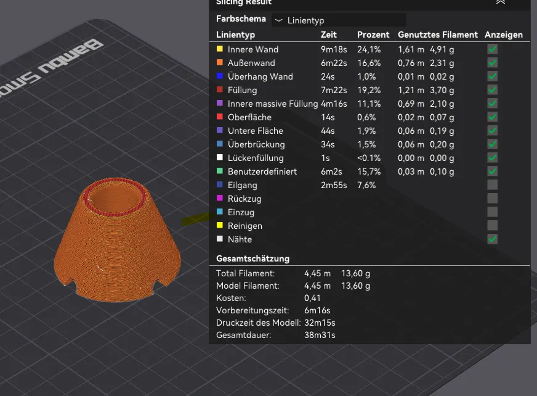This screenshot has height=396, width=537.
Task: Click the blue Überhang Wand swatch
Action: (x=220, y=76)
